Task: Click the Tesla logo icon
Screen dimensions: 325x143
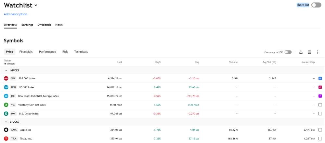Action: click(x=6, y=138)
